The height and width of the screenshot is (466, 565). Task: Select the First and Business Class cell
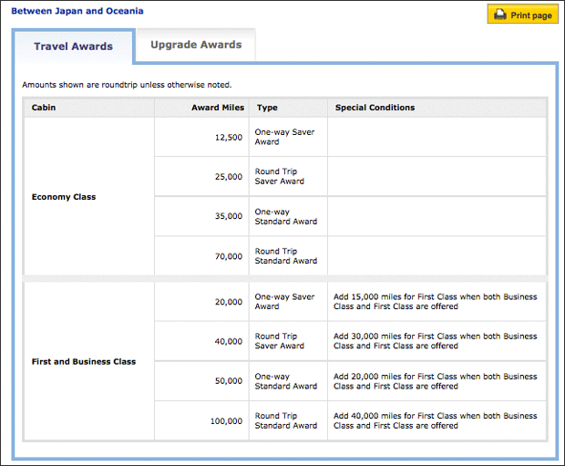pos(89,361)
